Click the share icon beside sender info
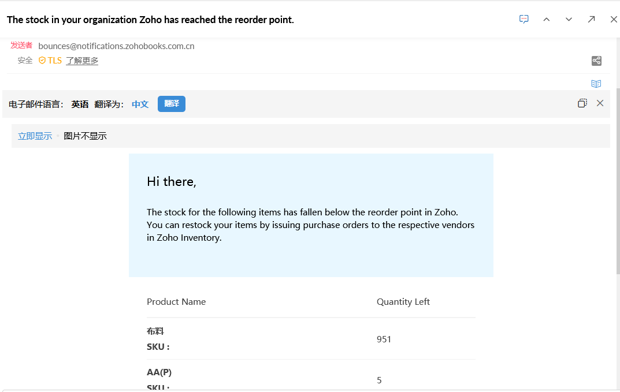This screenshot has width=620, height=392. coord(596,61)
